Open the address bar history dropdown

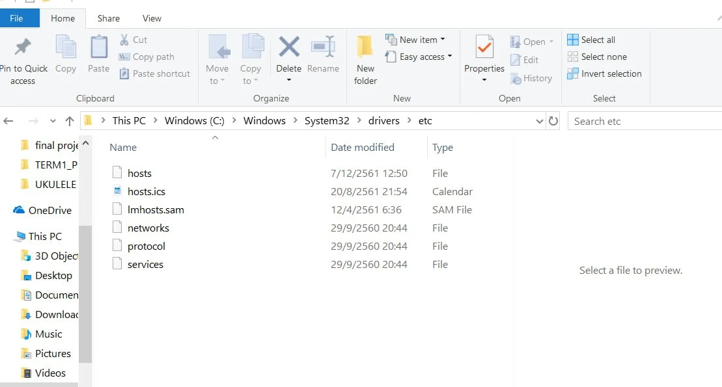click(x=540, y=121)
